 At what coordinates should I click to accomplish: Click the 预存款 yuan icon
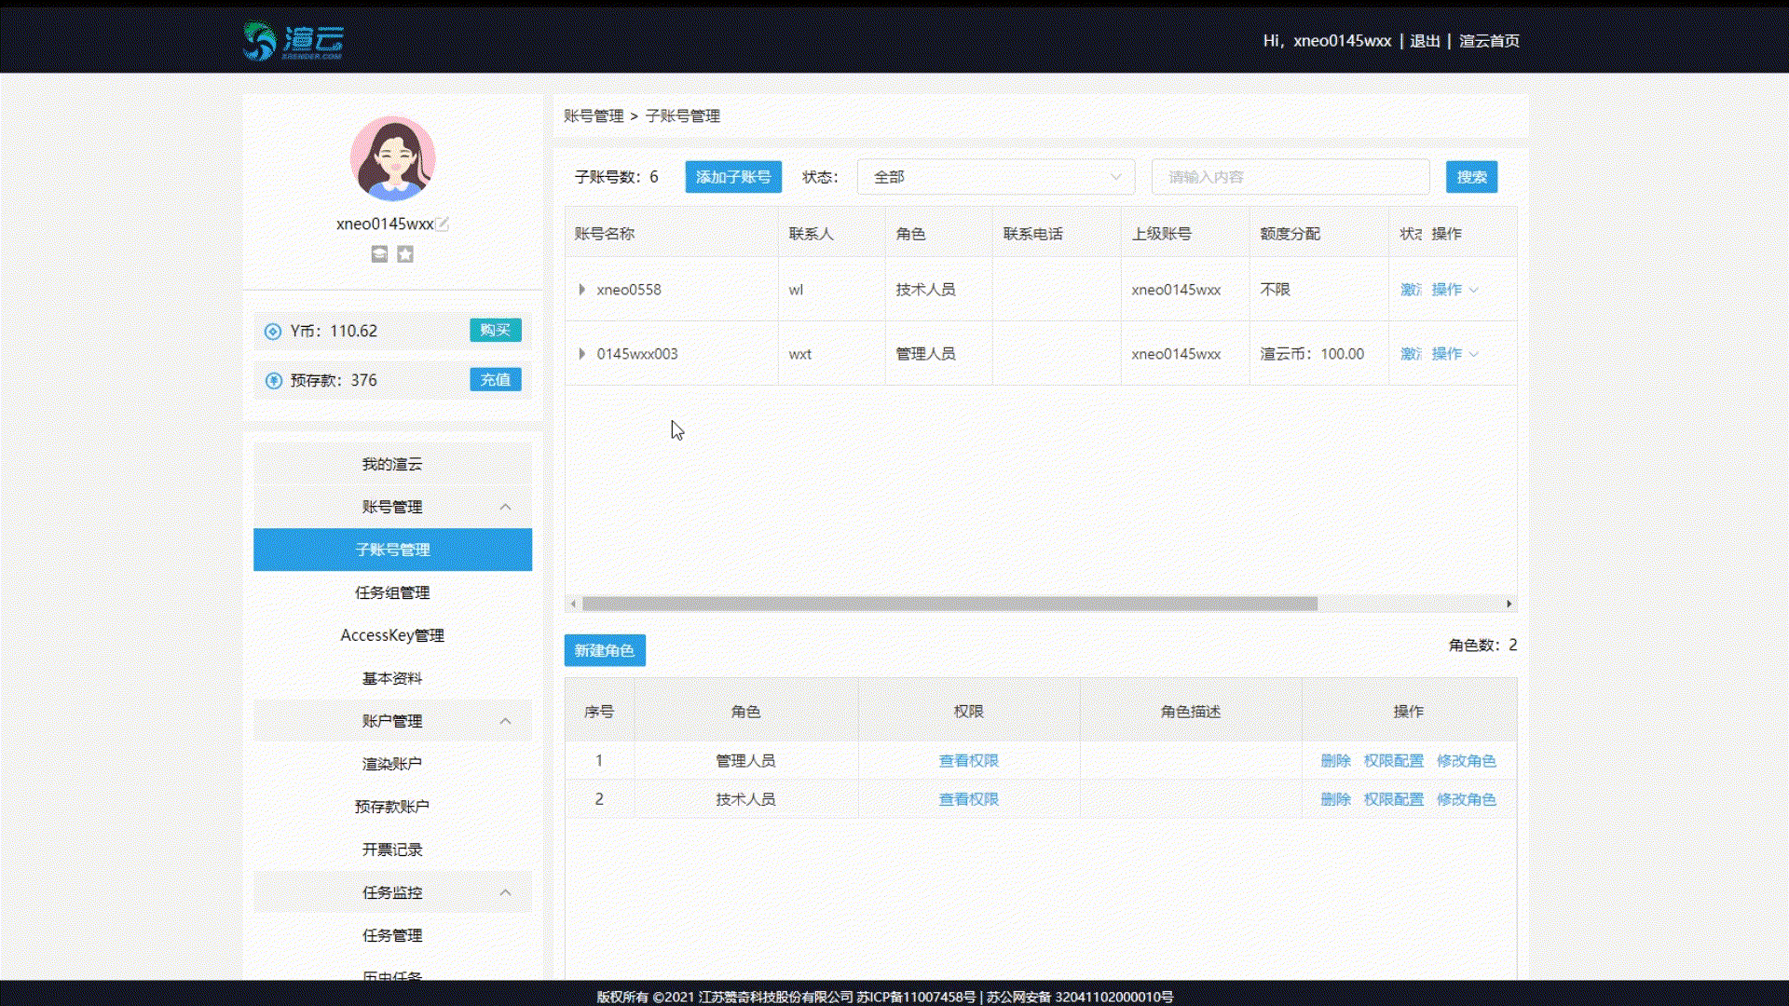(x=273, y=381)
